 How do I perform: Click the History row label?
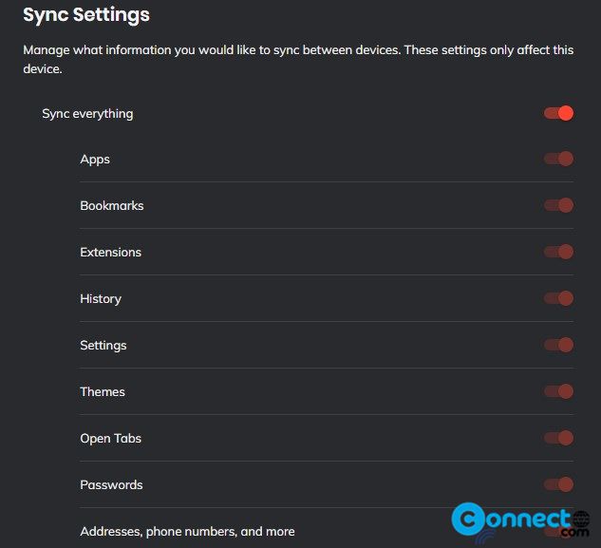(x=101, y=299)
